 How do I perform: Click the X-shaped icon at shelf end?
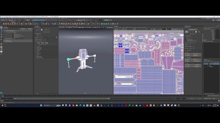(118, 24)
